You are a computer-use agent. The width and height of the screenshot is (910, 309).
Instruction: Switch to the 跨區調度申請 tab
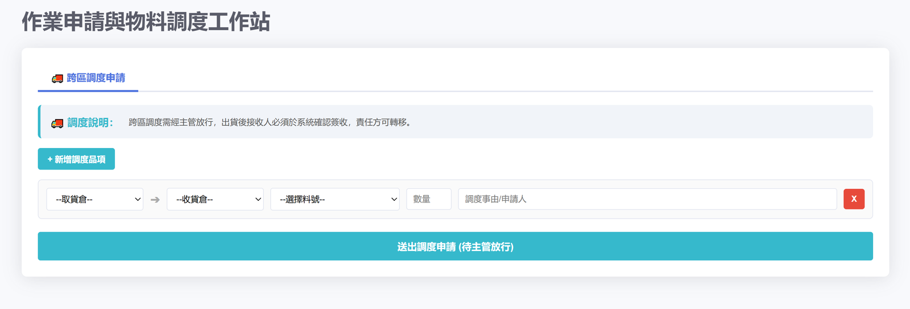click(88, 78)
